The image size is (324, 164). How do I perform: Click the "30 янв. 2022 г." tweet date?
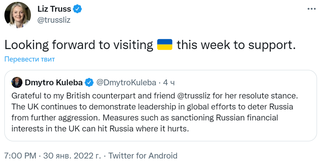point(72,156)
